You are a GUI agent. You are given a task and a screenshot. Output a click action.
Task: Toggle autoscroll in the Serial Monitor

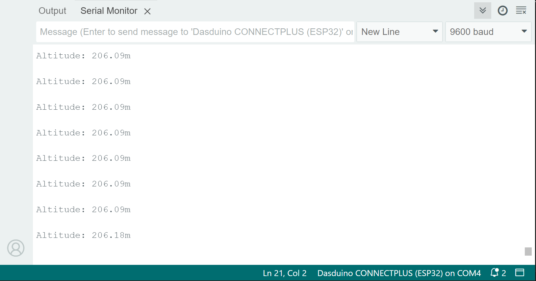click(482, 11)
